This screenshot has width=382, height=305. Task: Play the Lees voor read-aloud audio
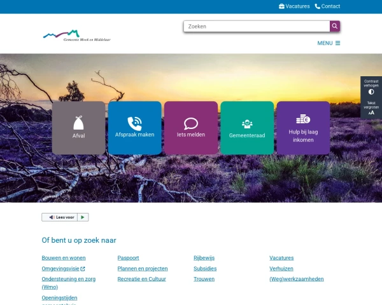pos(83,217)
